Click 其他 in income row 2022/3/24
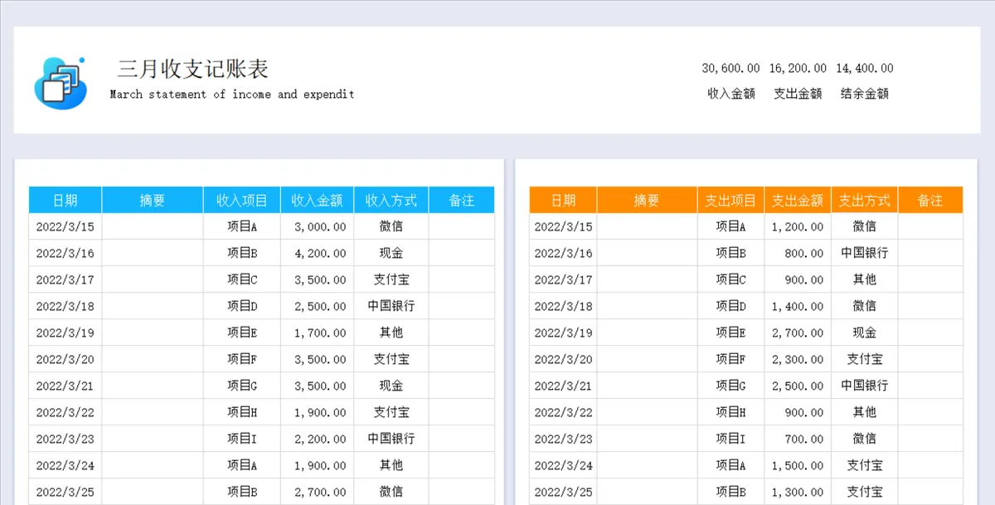995x505 pixels. pos(391,465)
